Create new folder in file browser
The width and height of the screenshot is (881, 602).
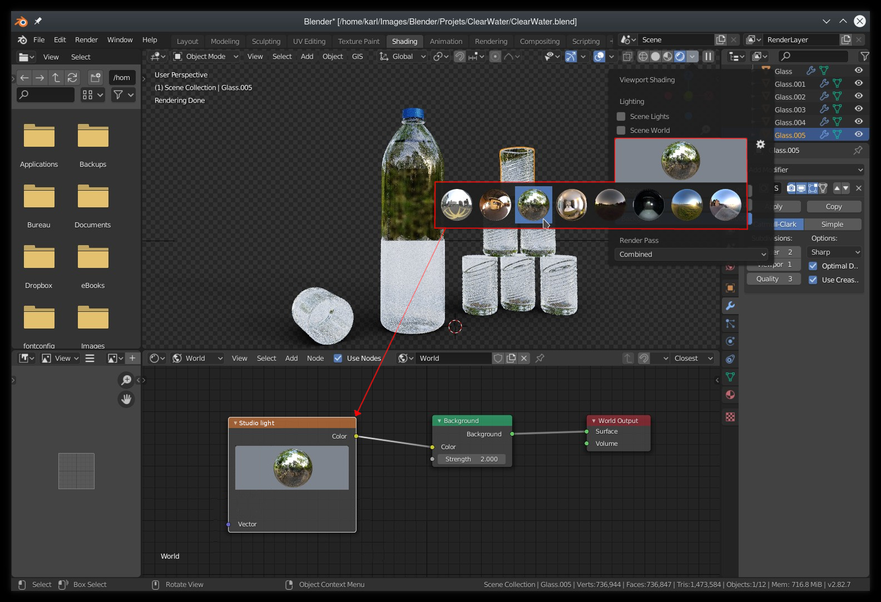point(96,77)
